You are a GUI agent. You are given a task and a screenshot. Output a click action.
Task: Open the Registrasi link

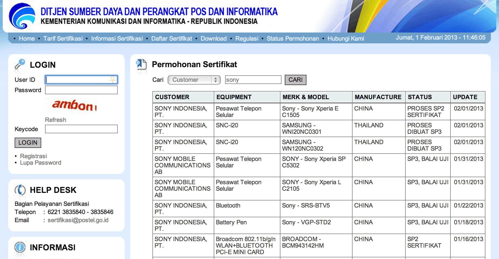pos(33,156)
